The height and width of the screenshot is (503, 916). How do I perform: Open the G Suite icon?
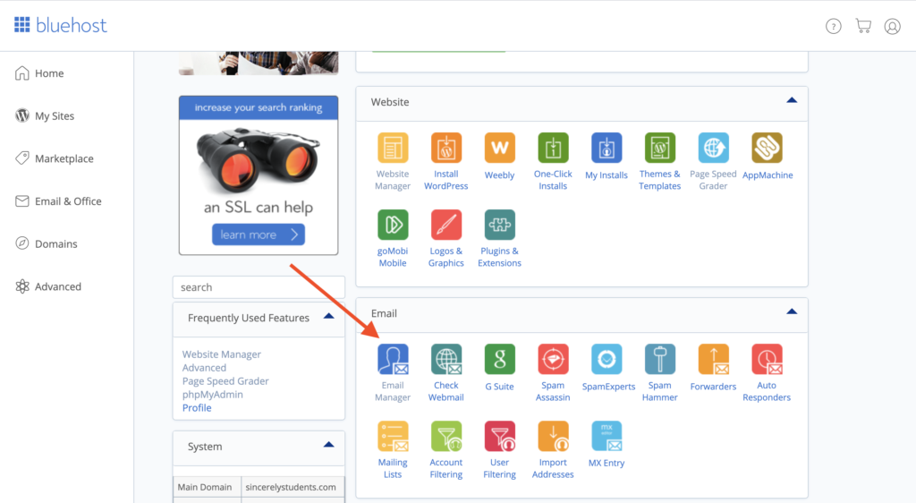499,359
